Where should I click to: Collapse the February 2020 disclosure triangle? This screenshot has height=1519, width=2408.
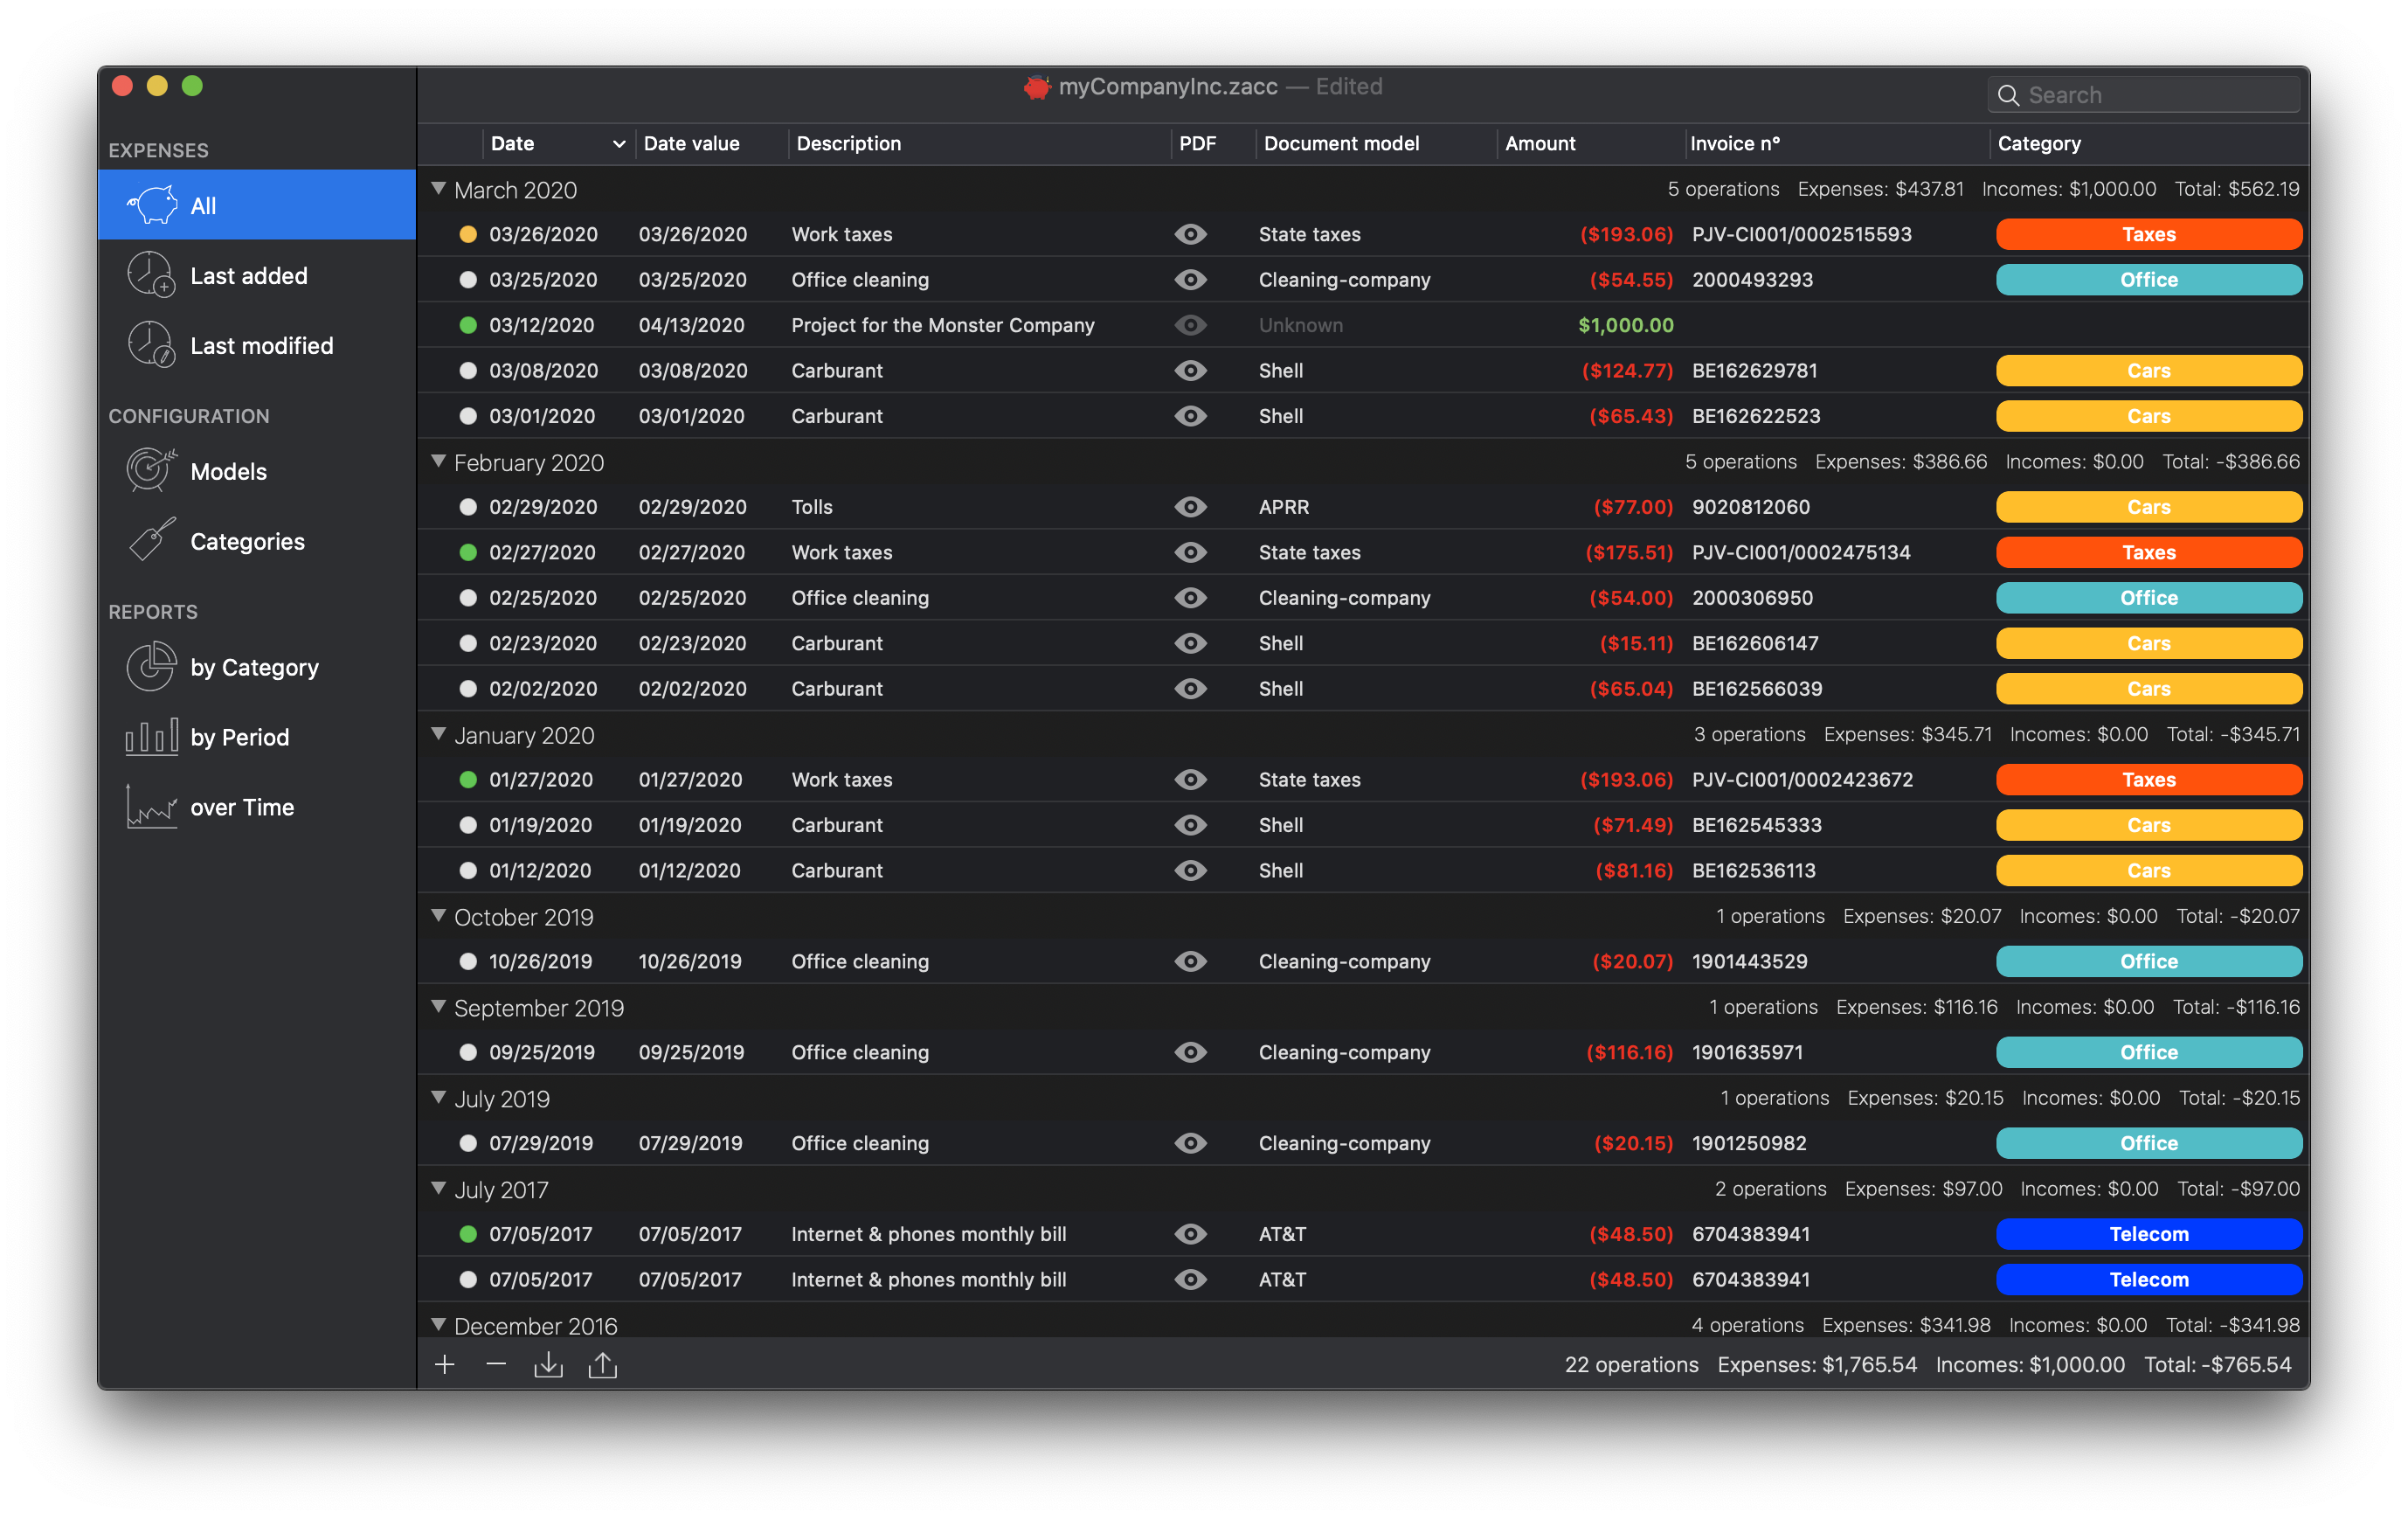438,462
